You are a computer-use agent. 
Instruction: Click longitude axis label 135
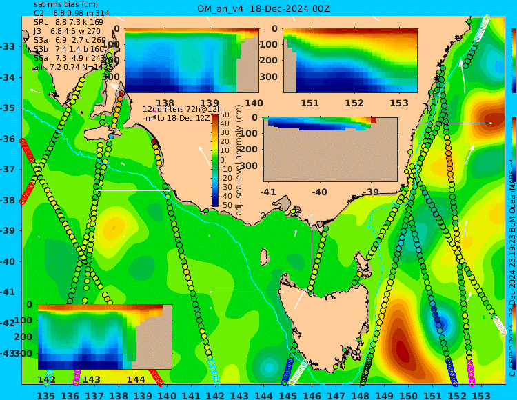(45, 395)
